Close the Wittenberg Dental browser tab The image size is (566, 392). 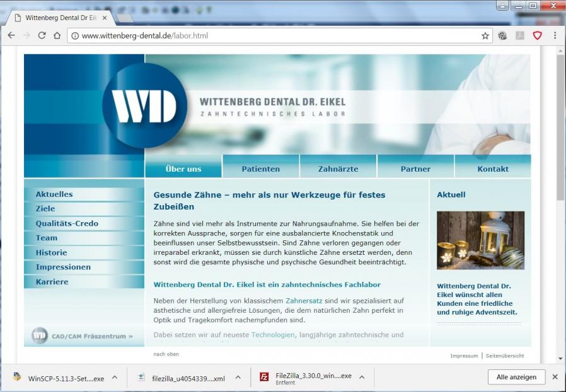tap(105, 18)
